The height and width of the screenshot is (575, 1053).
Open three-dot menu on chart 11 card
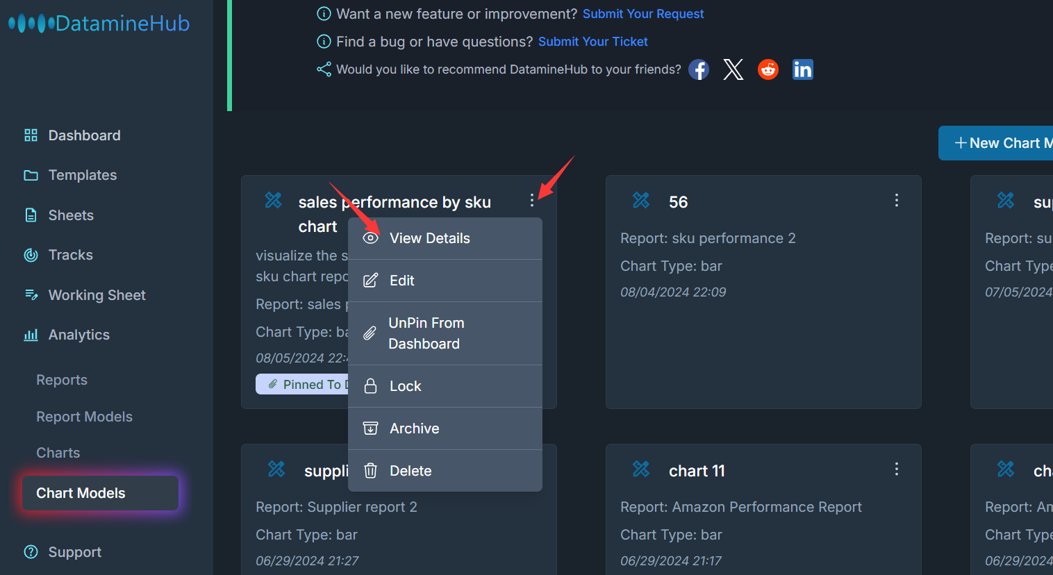coord(897,469)
